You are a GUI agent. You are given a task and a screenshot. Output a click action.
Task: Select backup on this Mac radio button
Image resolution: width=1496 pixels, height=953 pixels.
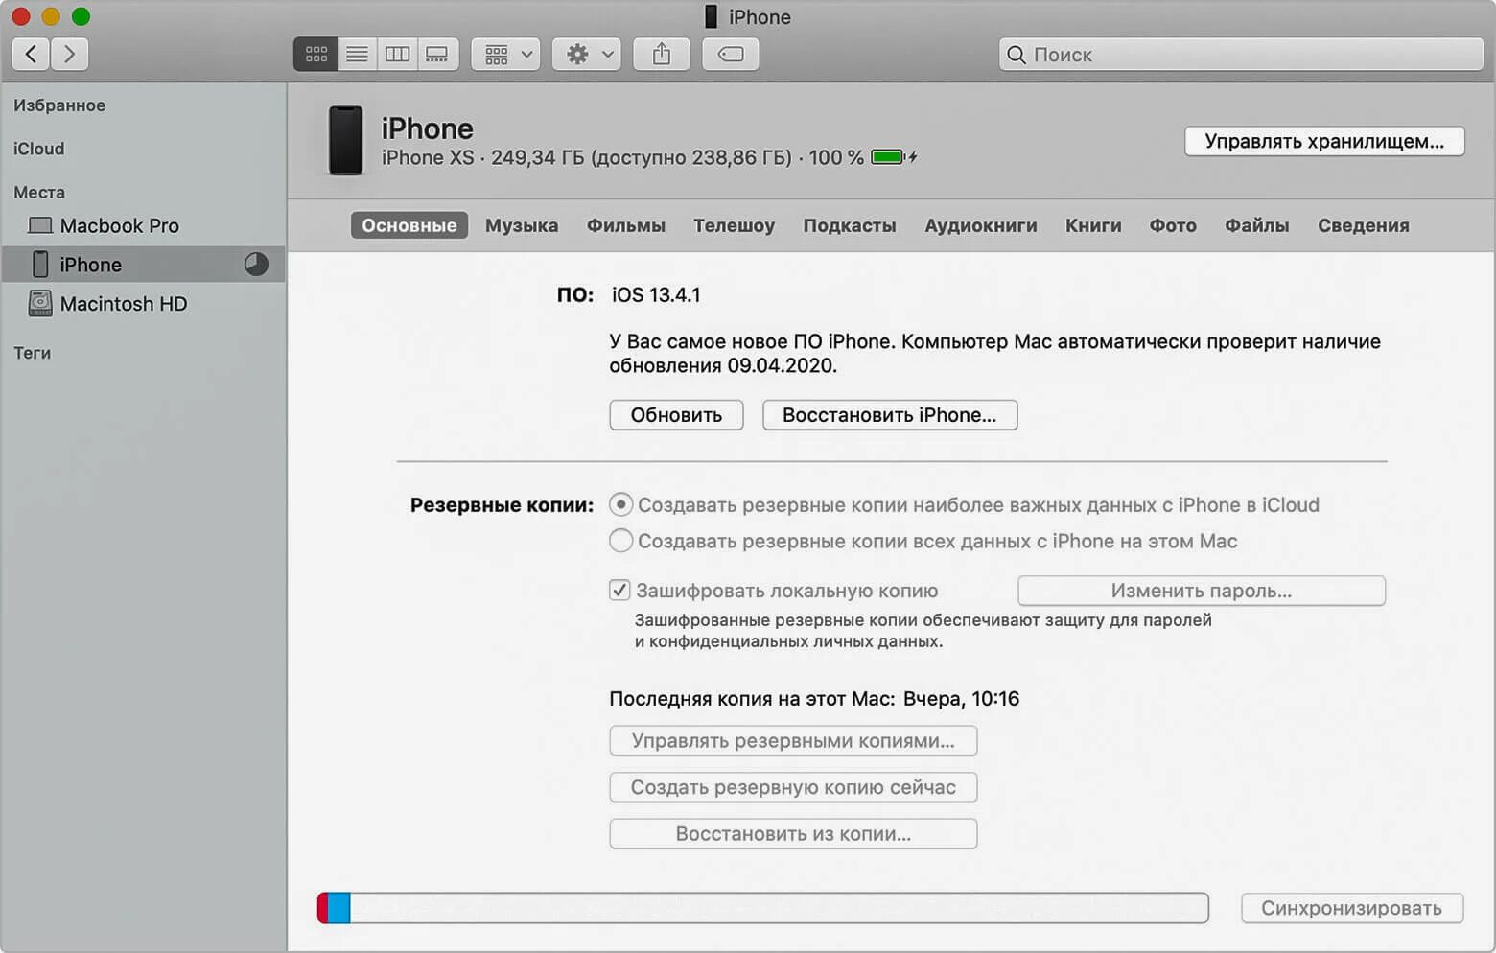coord(621,541)
